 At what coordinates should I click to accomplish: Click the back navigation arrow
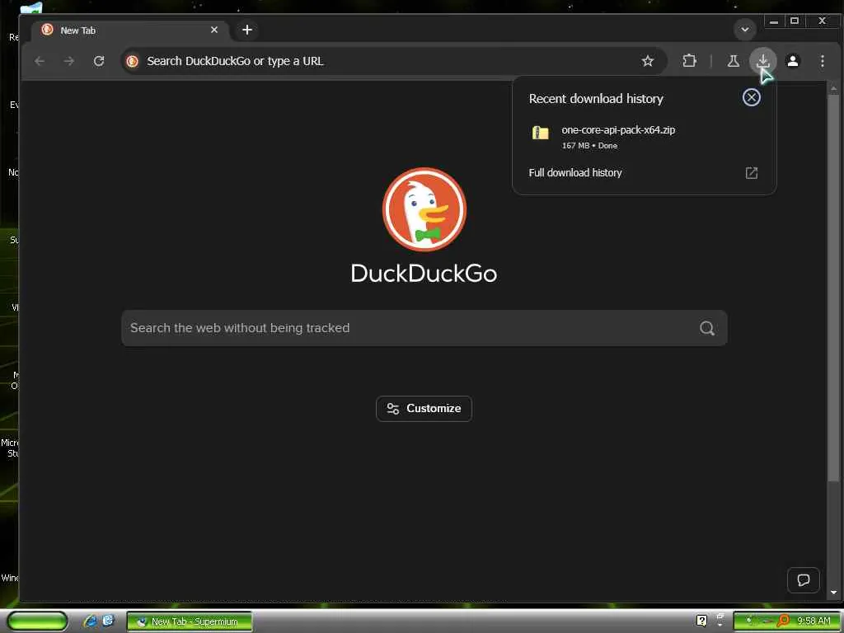pos(40,61)
